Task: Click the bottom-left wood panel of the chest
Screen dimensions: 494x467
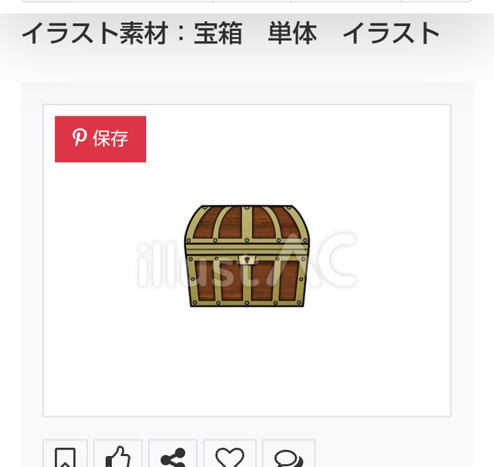Action: (204, 279)
